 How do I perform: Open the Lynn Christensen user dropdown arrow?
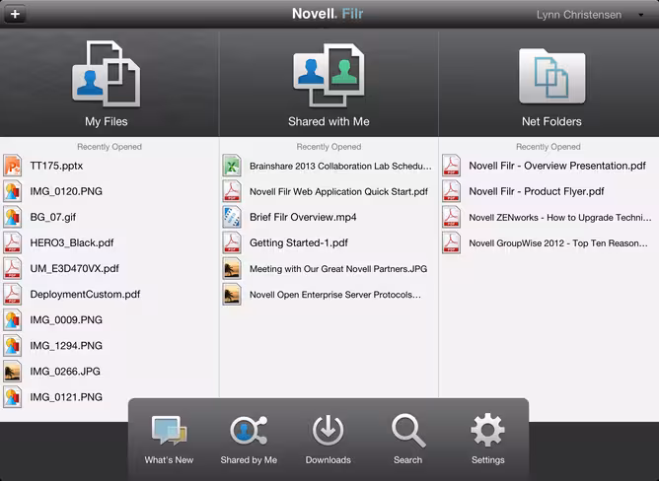pos(641,15)
